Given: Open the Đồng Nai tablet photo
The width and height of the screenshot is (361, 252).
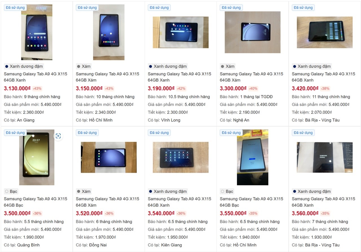Looking at the screenshot, I should (109, 157).
